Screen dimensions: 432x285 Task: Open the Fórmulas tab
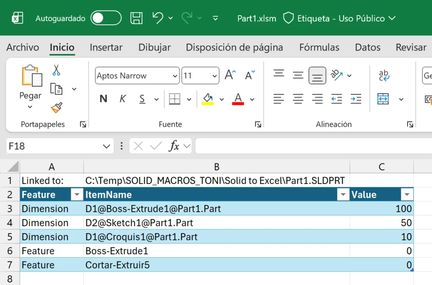(x=319, y=47)
